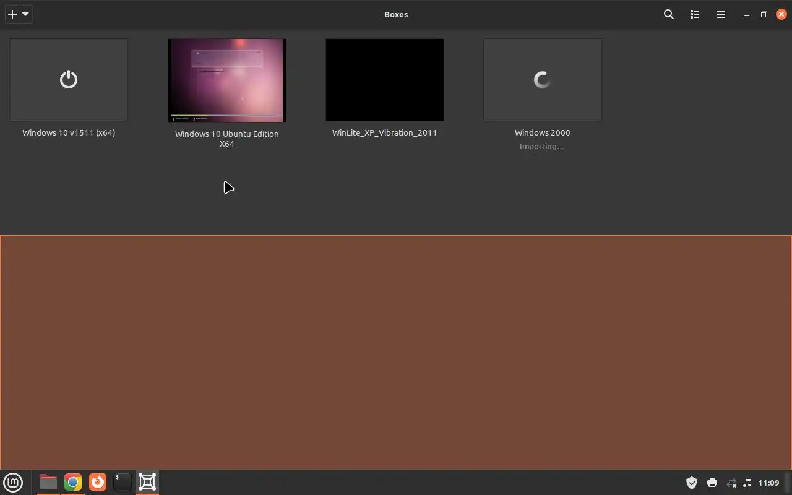Screen dimensions: 792x495
Task: Select the Windows 2000 importing box
Action: point(542,80)
